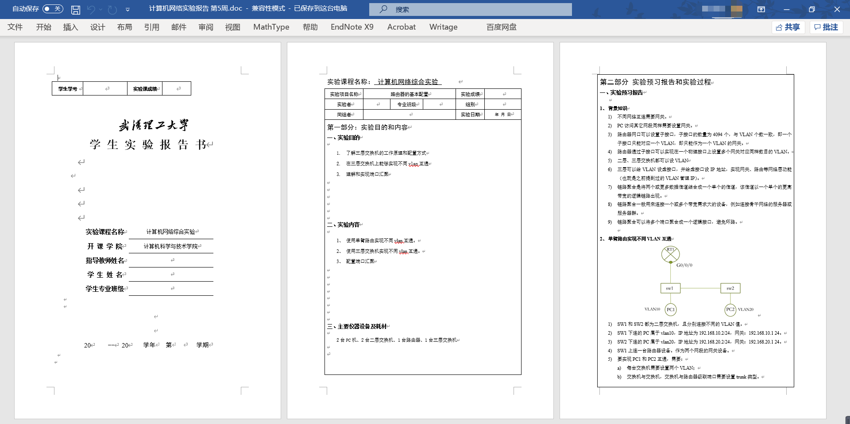Open Ribbon Display Options icon
The width and height of the screenshot is (850, 424).
coord(761,9)
